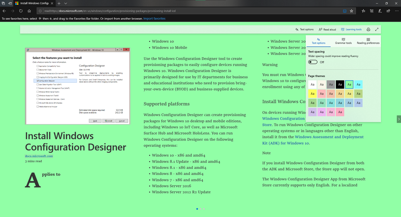
Task: Open Learning tools
Action: point(351,29)
